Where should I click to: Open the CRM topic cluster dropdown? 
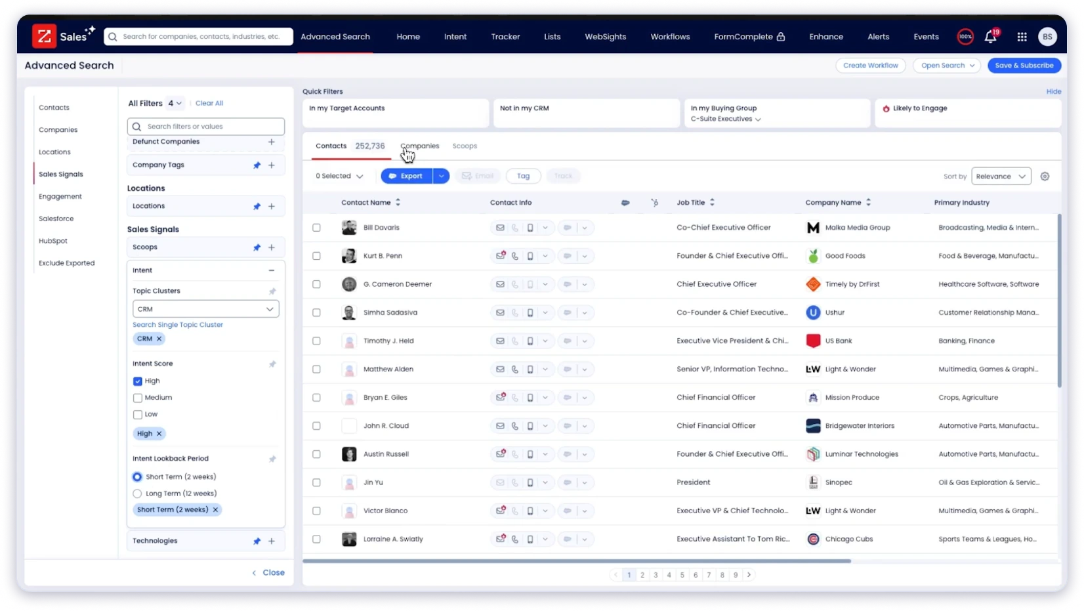click(x=269, y=308)
